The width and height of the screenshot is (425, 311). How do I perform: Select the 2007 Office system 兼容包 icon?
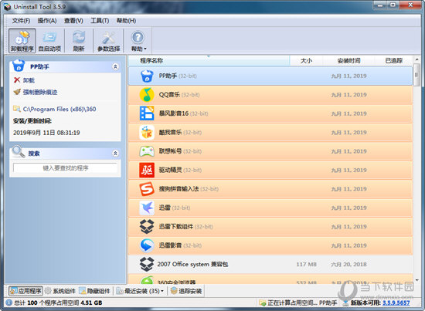[147, 264]
